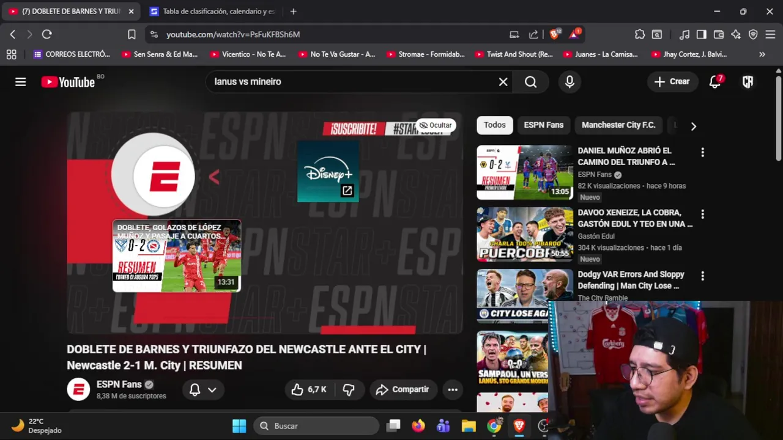The height and width of the screenshot is (440, 783).
Task: Toggle the browser sidebar panel icon
Action: tap(702, 34)
